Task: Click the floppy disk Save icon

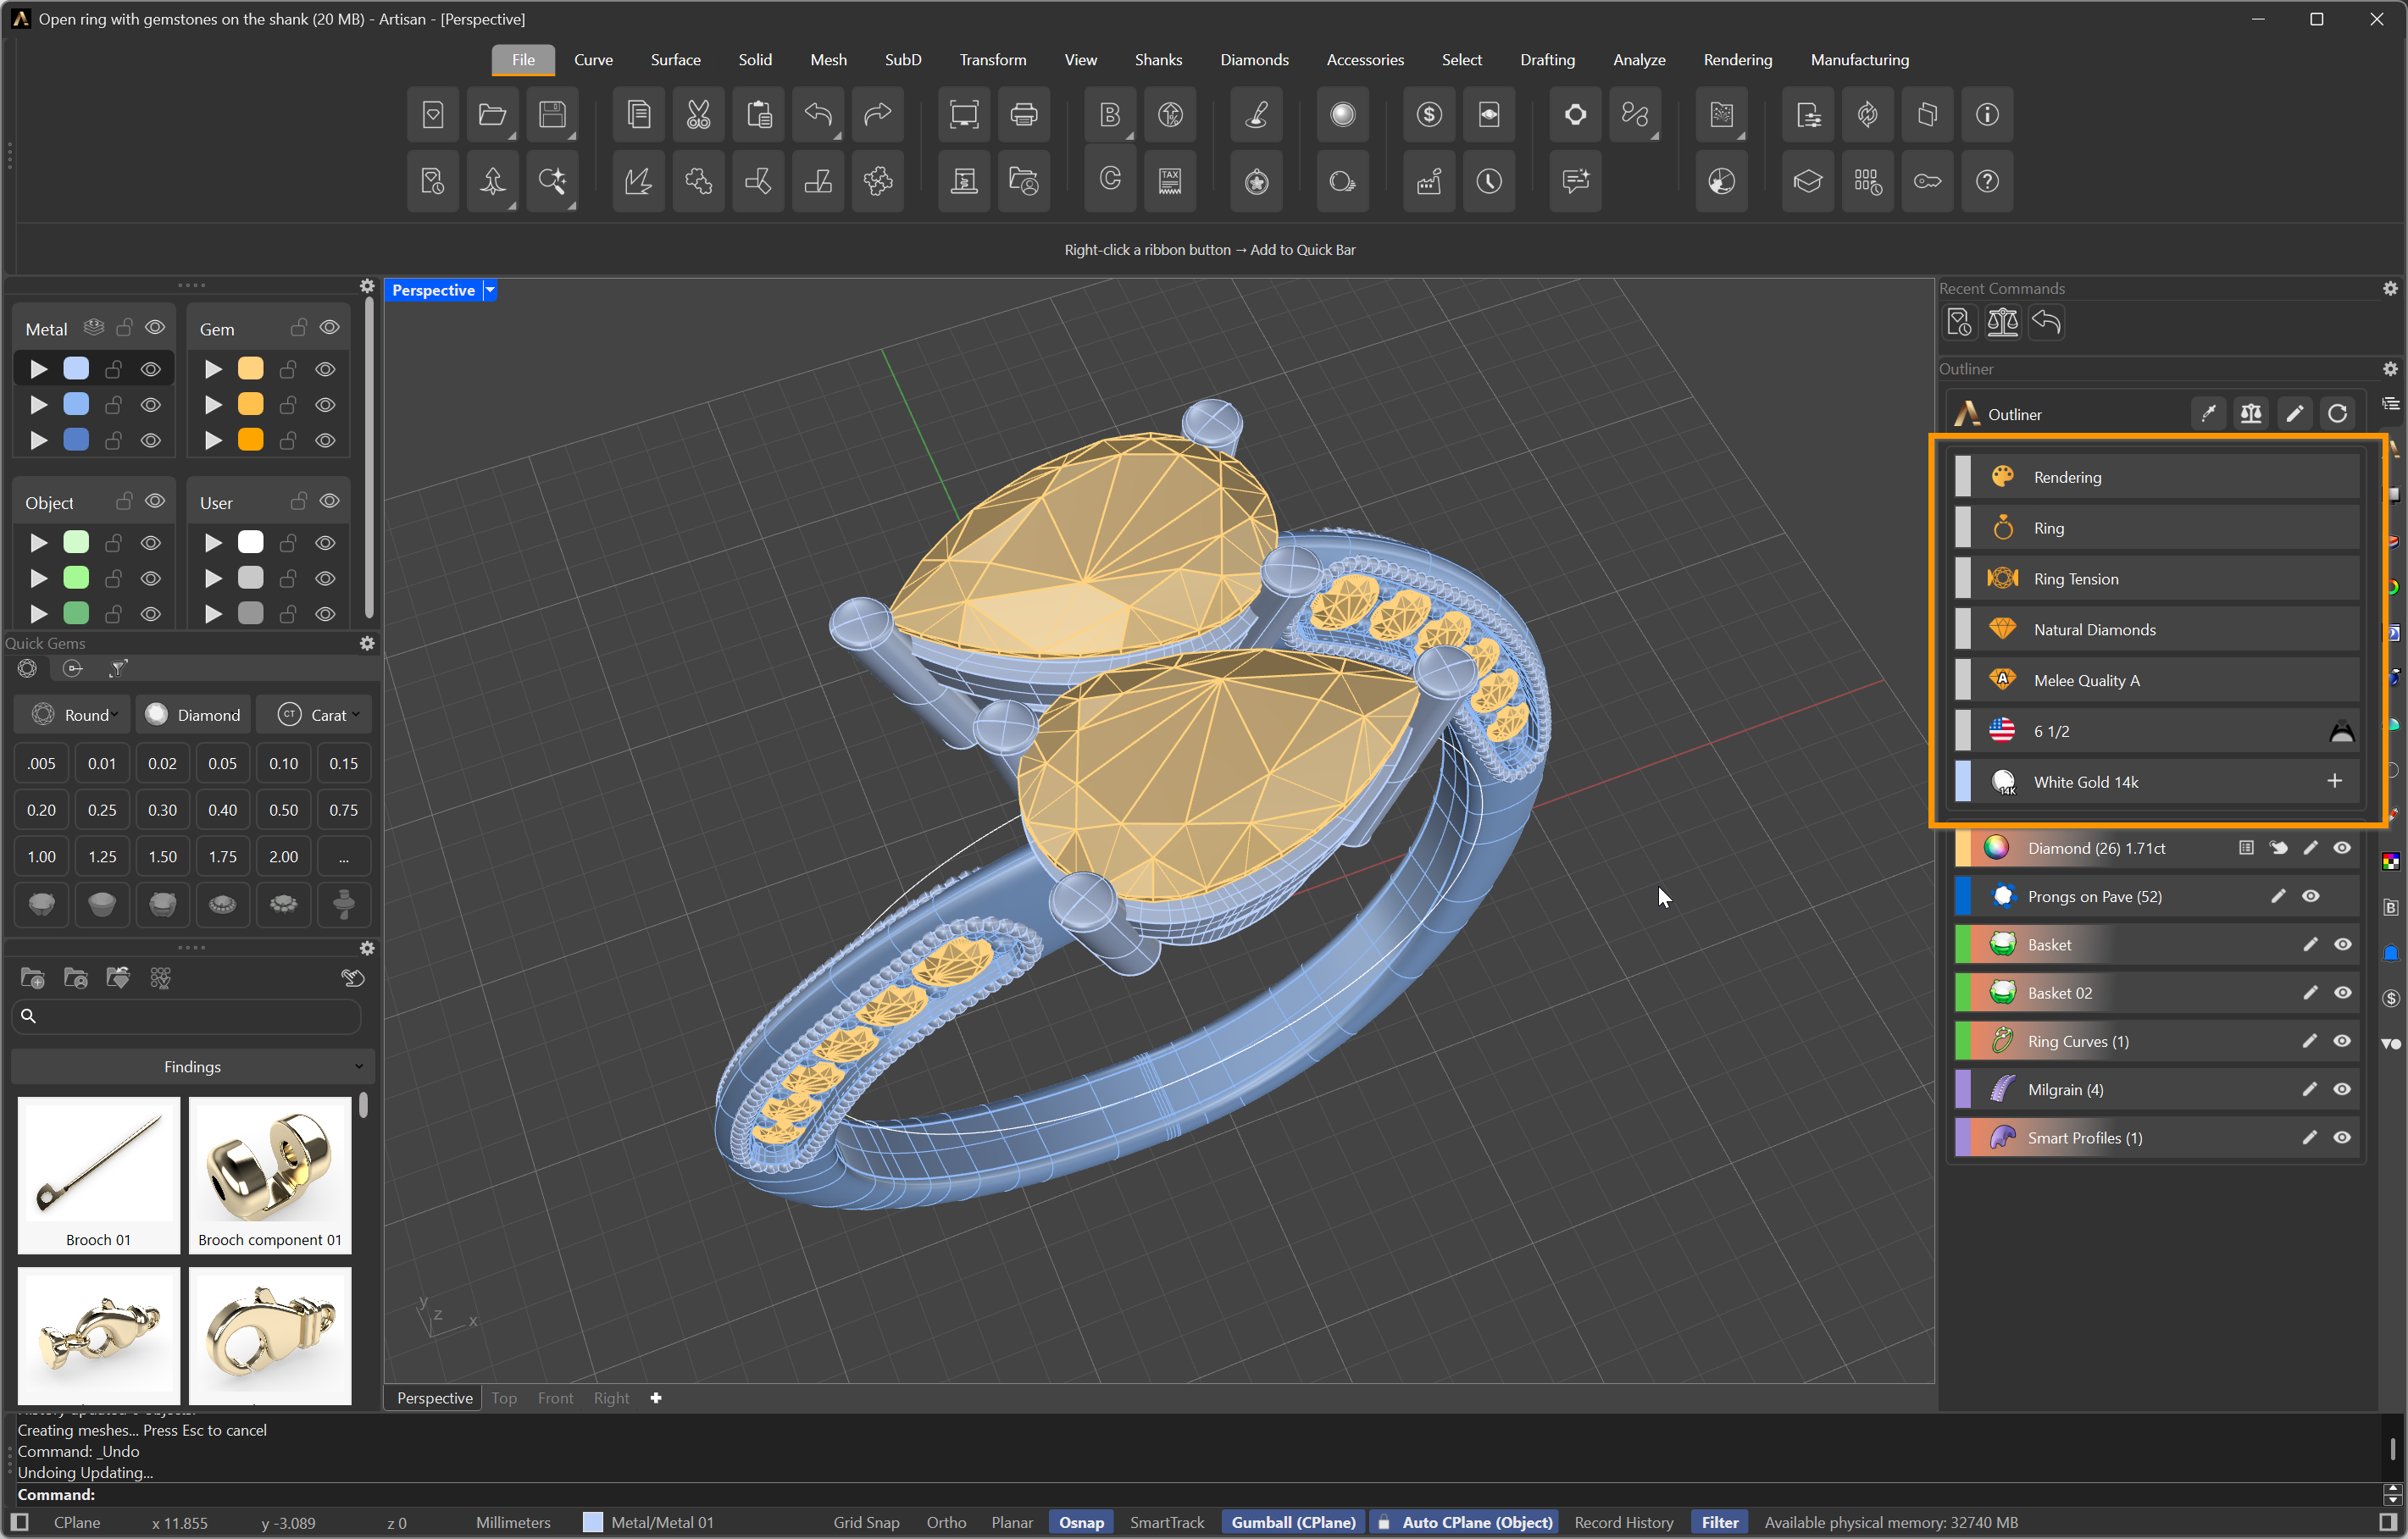Action: pyautogui.click(x=552, y=115)
